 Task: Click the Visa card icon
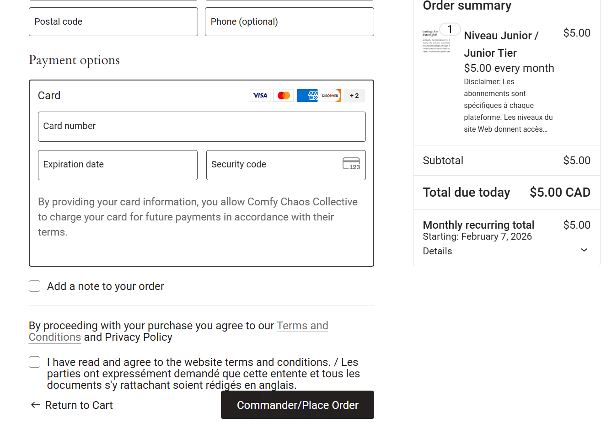260,95
